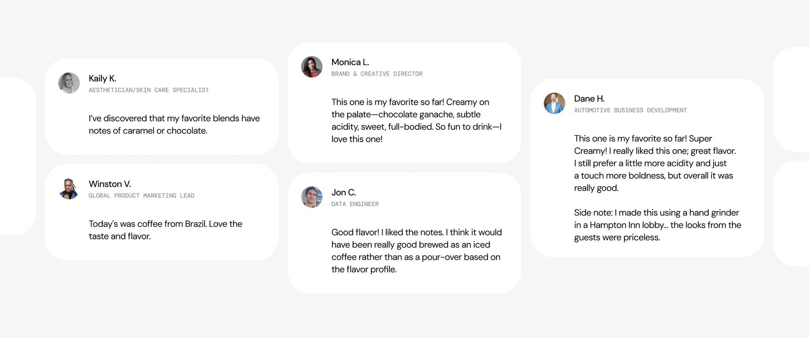Click Kaily's review about caramel or chocolate
This screenshot has width=809, height=338.
coord(174,125)
